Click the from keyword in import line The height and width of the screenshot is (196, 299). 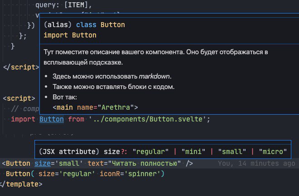click(x=76, y=119)
